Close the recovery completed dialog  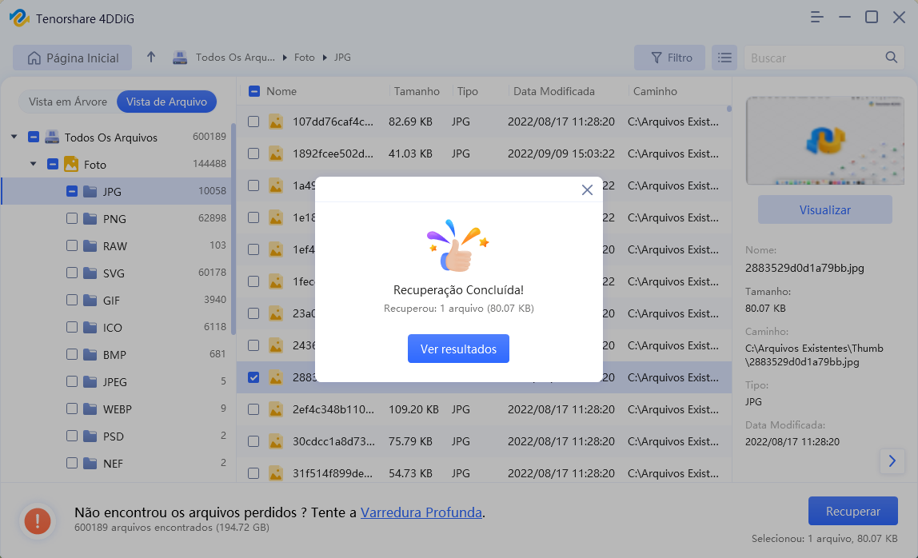[587, 189]
